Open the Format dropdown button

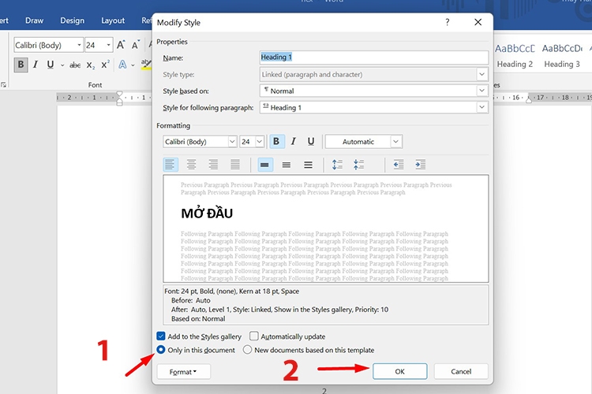[183, 372]
